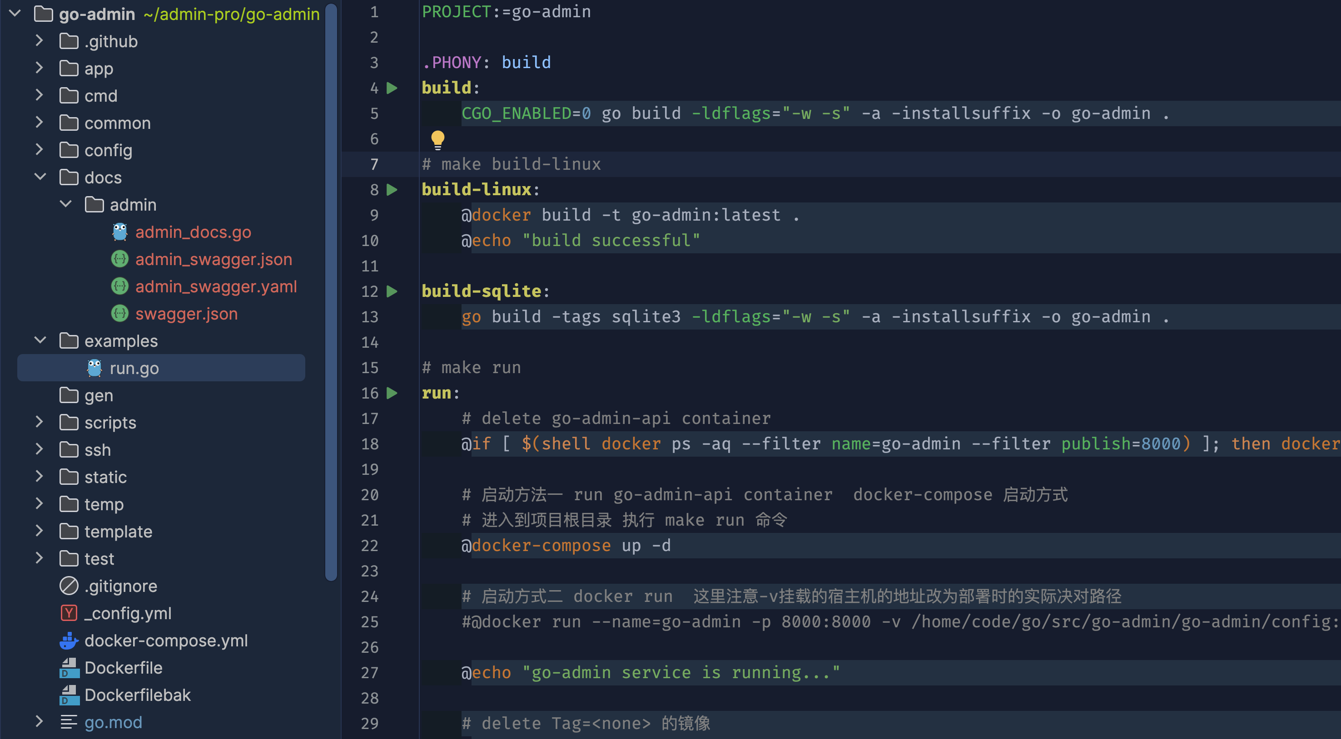Collapse the go-admin project root

(x=15, y=14)
